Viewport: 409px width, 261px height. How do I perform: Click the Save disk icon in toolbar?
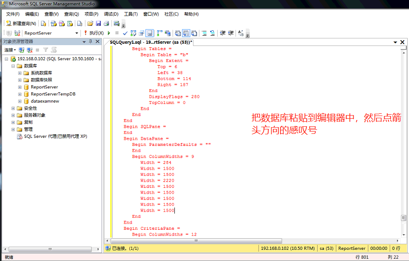click(98, 23)
